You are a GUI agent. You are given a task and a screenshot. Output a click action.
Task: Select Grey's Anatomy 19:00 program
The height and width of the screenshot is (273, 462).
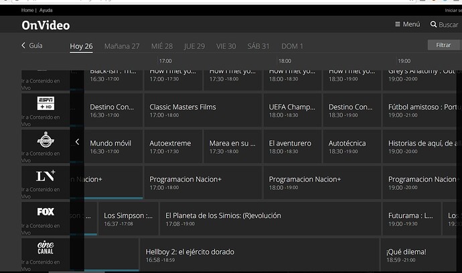(x=422, y=79)
